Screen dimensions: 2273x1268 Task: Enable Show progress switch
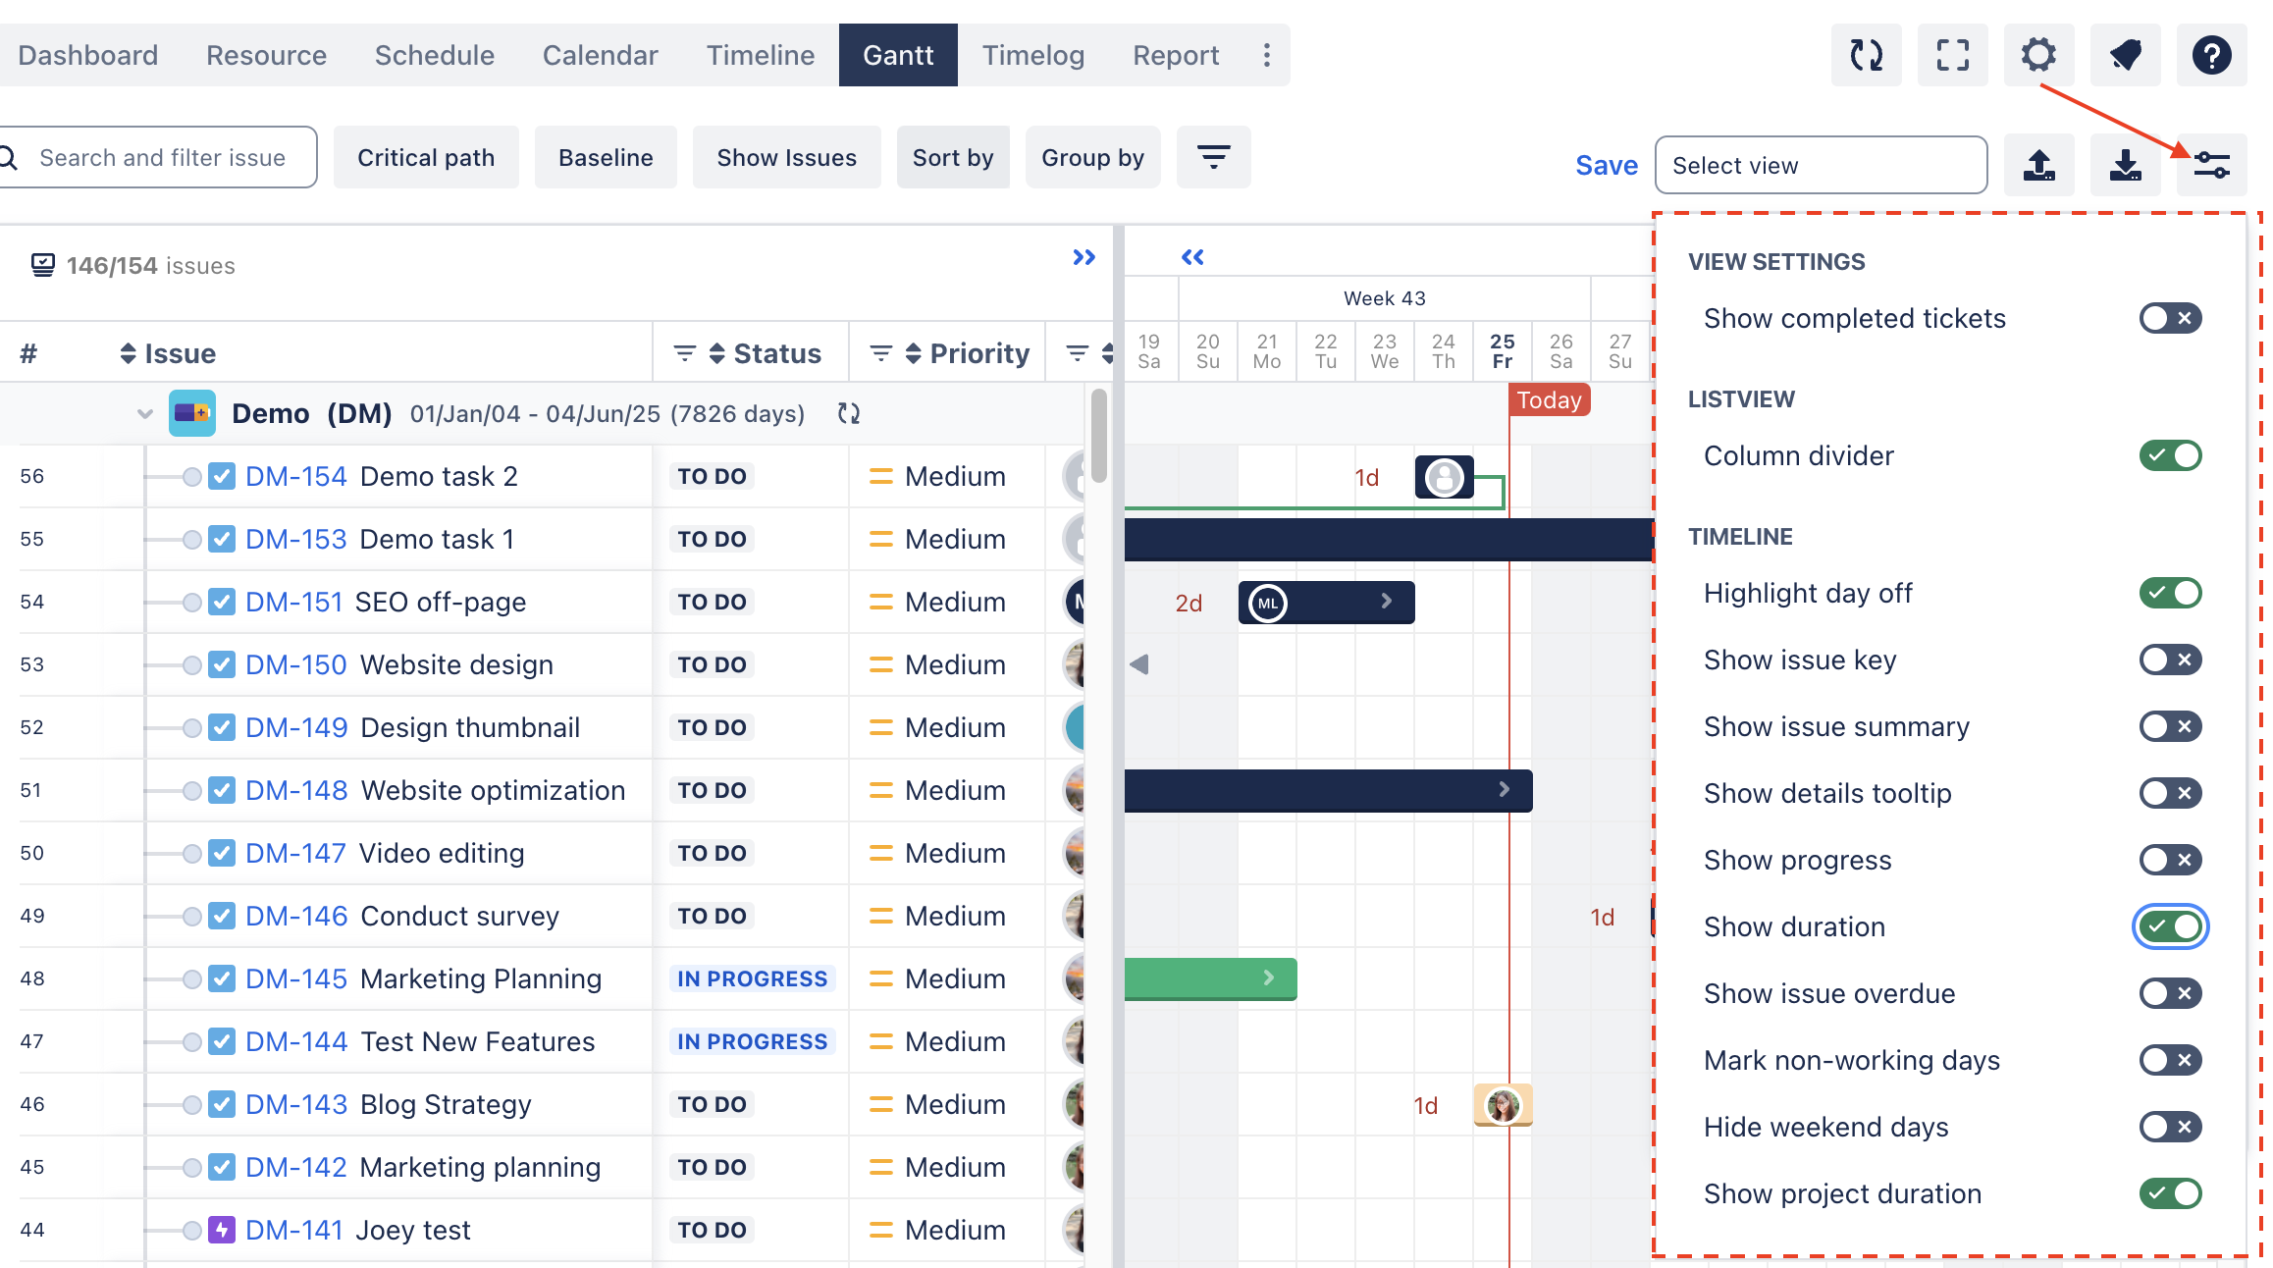click(2170, 860)
